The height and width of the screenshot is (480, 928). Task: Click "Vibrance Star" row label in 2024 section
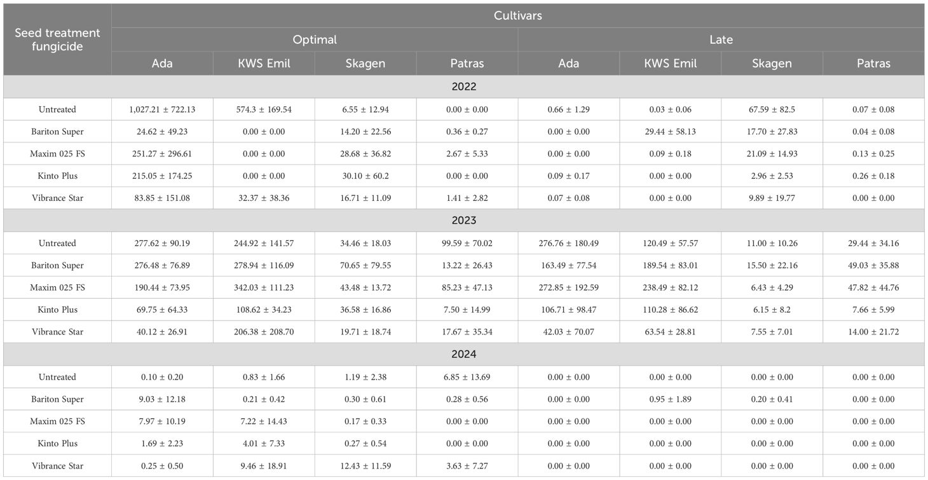tap(57, 466)
